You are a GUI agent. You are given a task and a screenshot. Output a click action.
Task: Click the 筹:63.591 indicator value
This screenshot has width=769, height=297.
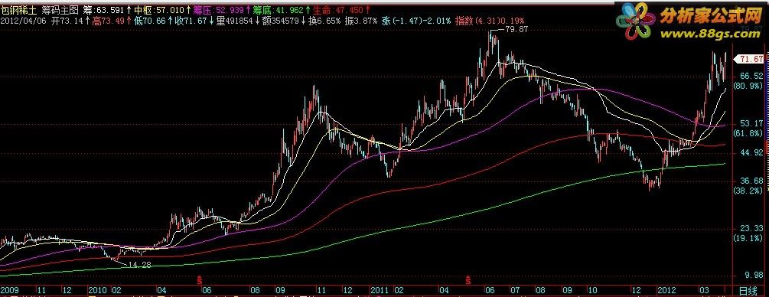point(104,10)
